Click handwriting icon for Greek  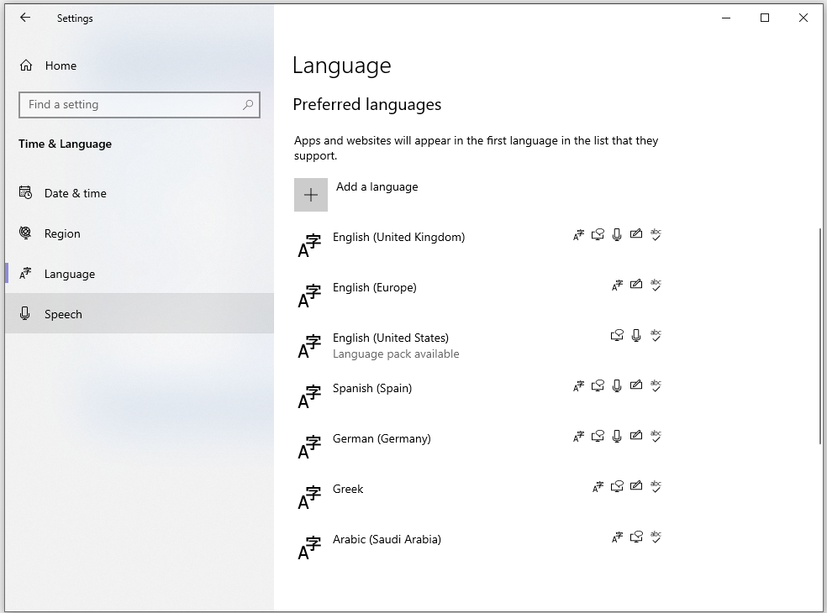coord(636,486)
